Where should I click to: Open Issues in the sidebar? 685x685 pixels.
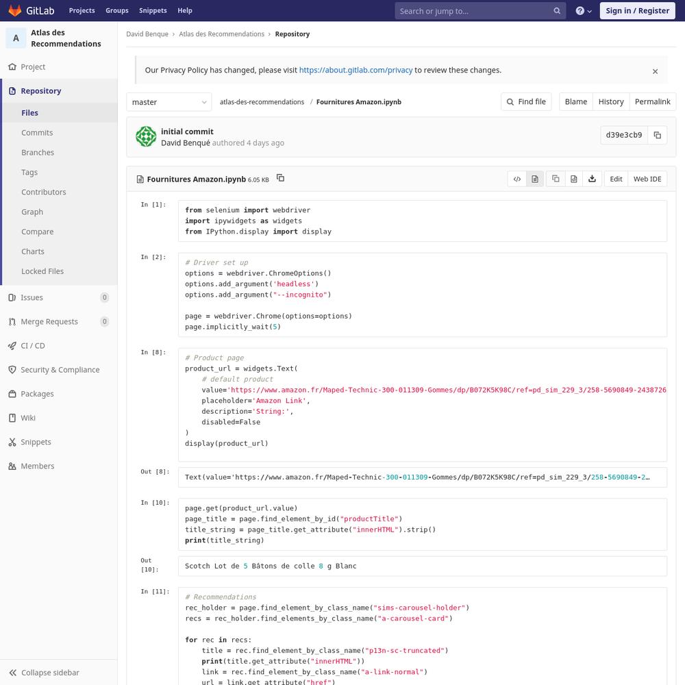[58, 297]
